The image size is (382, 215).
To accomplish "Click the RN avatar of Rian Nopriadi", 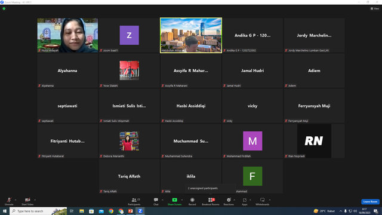I will point(315,141).
